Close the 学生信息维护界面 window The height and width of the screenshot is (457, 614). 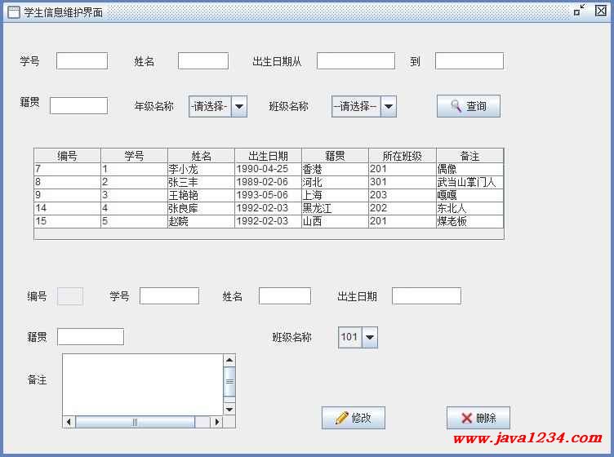click(601, 11)
